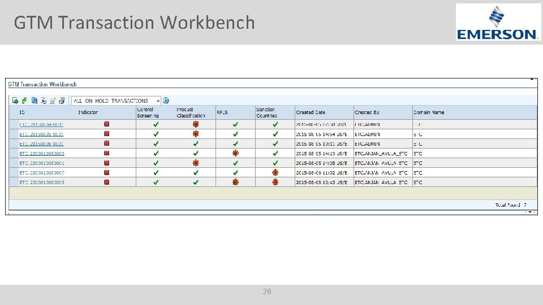Click RPLS failed icon for ETC.2300015080005
Viewport: 543px width, 305px height.
(x=235, y=182)
